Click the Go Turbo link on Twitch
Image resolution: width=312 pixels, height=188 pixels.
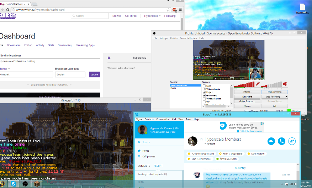[131, 16]
